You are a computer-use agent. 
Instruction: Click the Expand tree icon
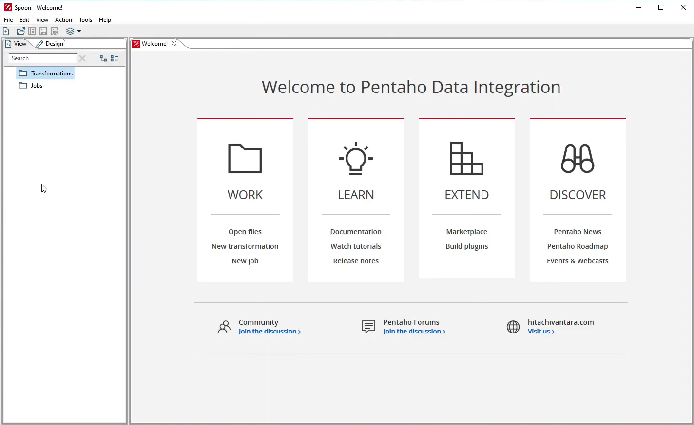point(103,58)
